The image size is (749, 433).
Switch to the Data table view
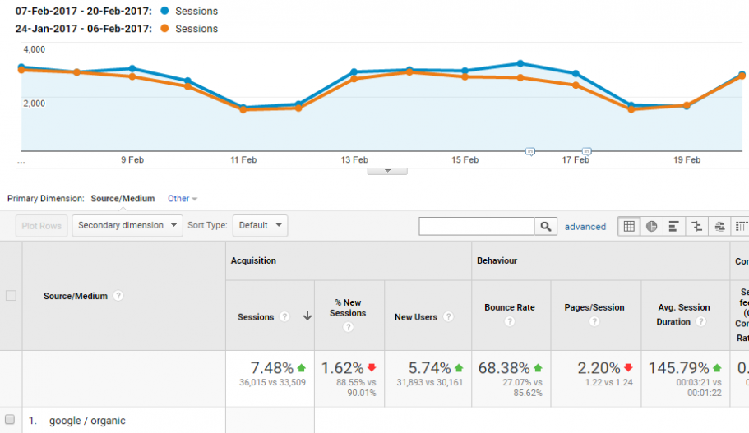click(x=629, y=226)
